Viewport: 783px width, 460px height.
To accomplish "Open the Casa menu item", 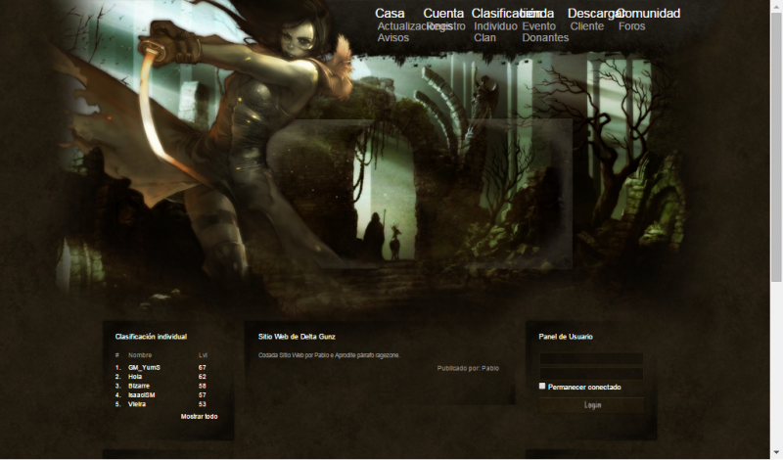I will (x=390, y=14).
